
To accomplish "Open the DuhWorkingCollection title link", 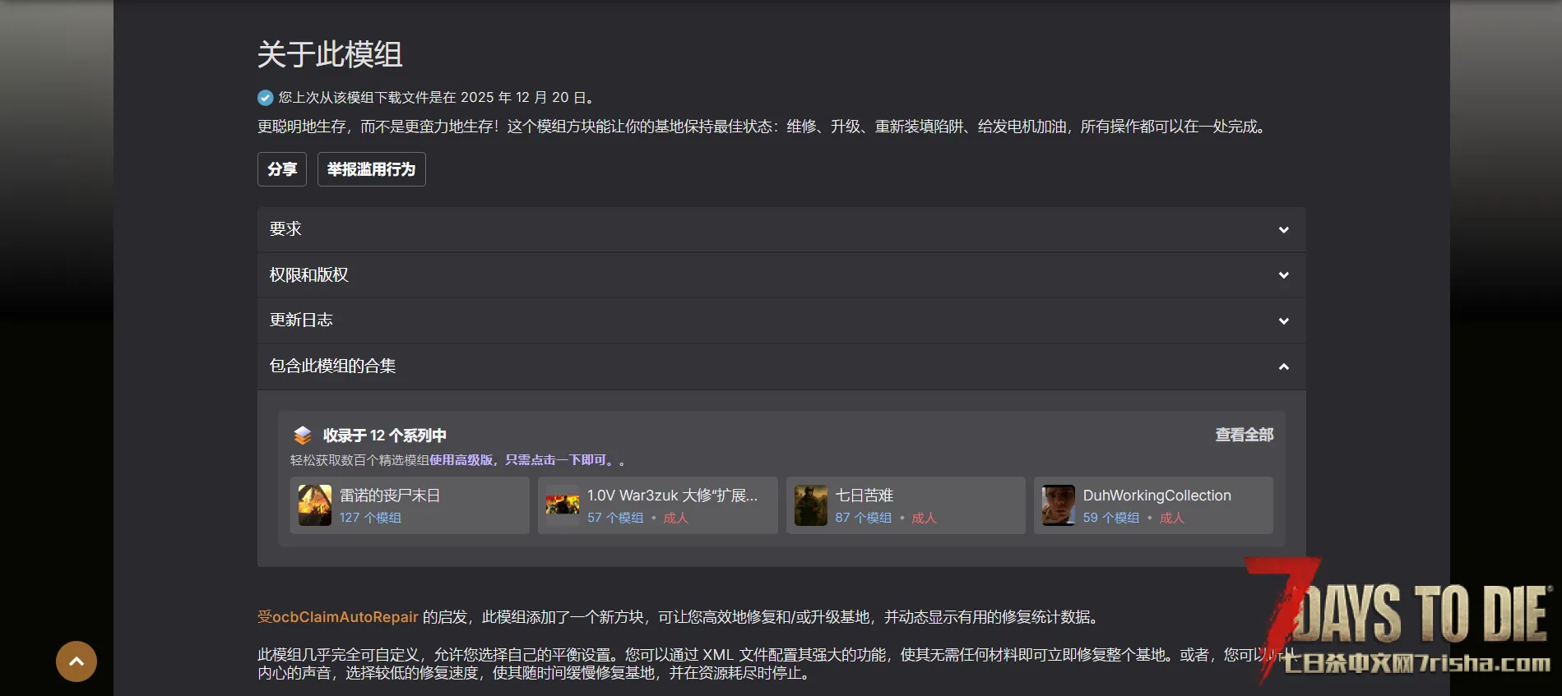I will 1156,495.
